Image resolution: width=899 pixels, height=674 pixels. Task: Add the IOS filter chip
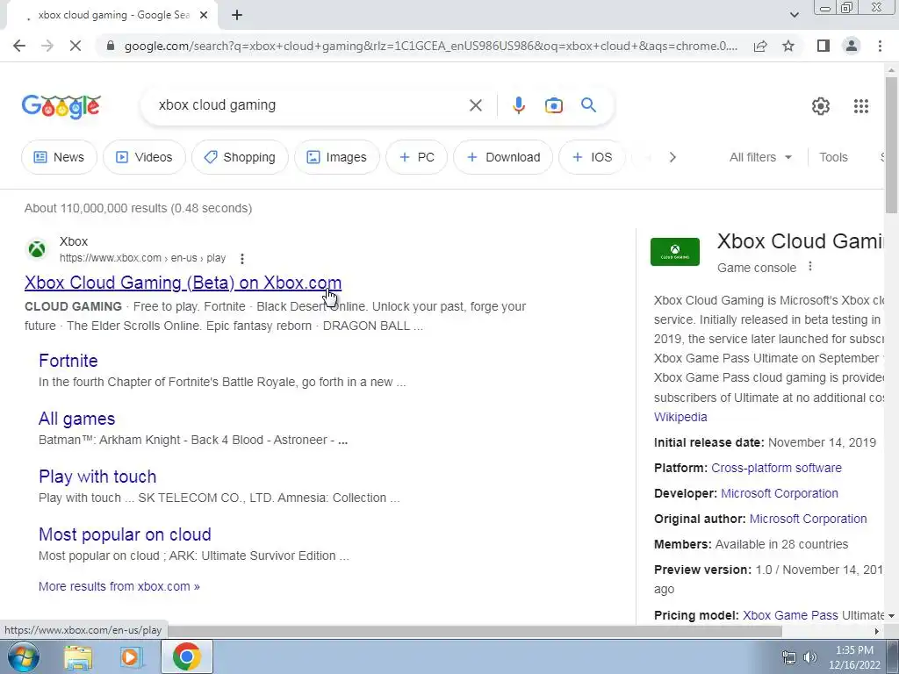(592, 157)
